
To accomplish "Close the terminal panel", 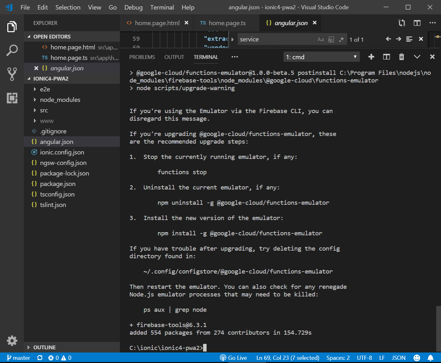I will (432, 57).
